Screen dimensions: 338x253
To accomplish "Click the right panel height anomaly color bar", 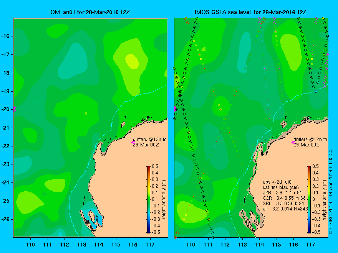I will click(309, 200).
